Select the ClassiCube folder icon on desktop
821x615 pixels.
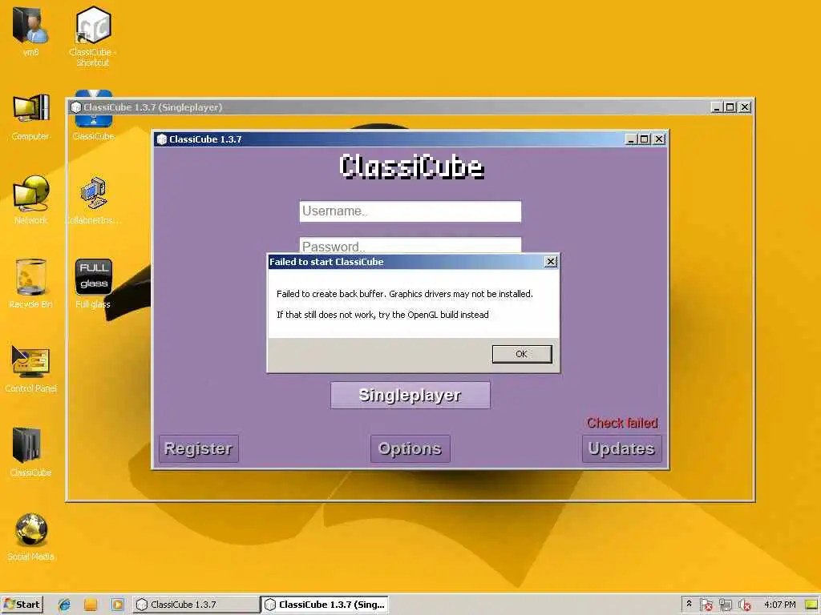[30, 452]
